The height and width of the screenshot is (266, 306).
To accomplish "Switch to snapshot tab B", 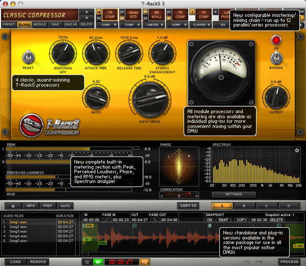I will [244, 206].
